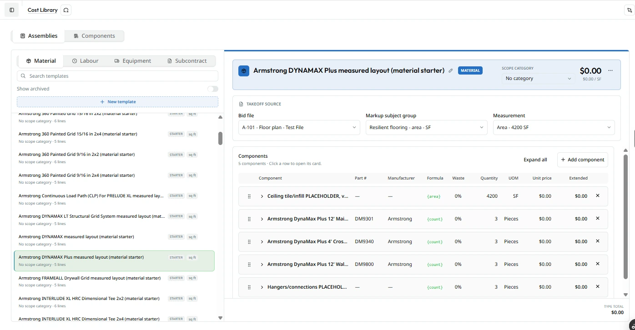Edit assembly name with pencil icon
635x330 pixels.
point(451,70)
